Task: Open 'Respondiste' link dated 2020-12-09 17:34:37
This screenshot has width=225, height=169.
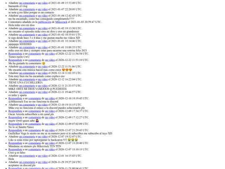Action: click(x=15, y=111)
